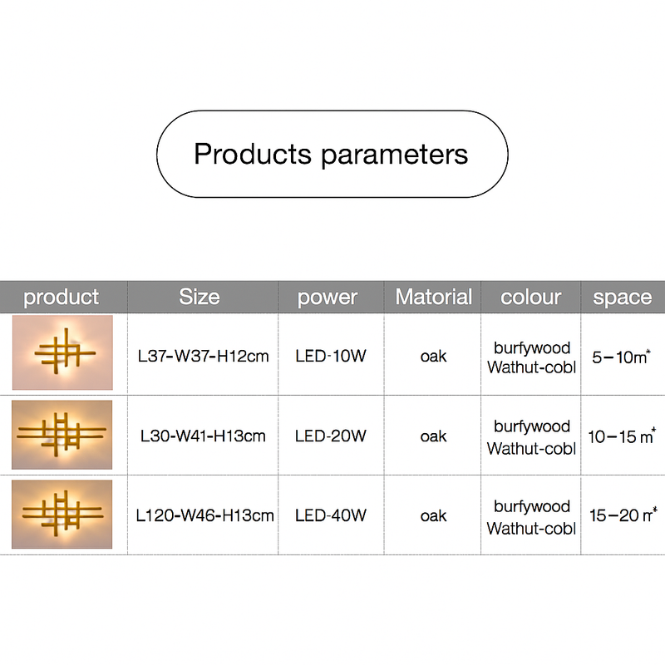
Task: Click the 5–10m² space cell
Action: coord(620,357)
